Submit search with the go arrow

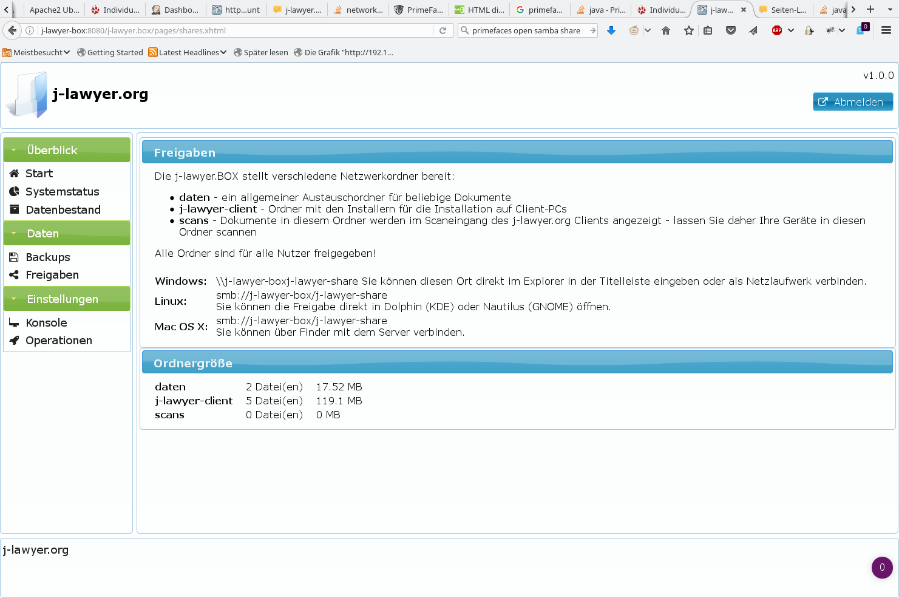(x=592, y=30)
